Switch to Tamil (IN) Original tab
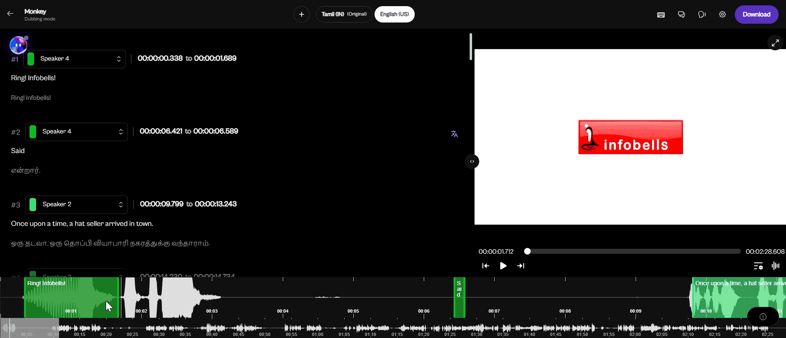This screenshot has width=786, height=338. tap(344, 14)
